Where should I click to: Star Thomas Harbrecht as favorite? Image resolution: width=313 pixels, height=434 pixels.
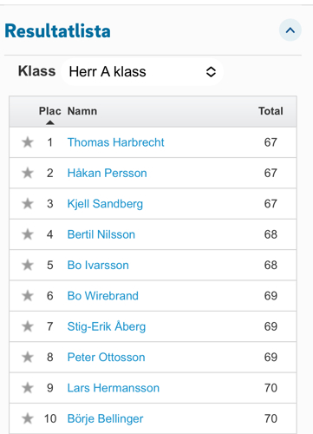[28, 142]
